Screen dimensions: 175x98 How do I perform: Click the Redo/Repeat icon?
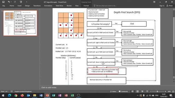coord(15,2)
